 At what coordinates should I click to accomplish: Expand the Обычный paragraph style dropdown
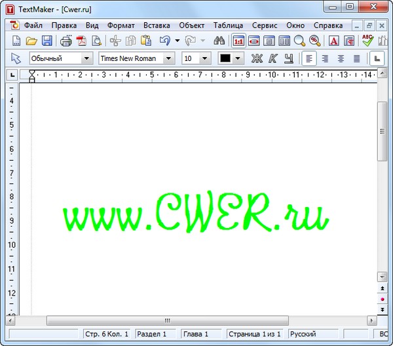(86, 58)
